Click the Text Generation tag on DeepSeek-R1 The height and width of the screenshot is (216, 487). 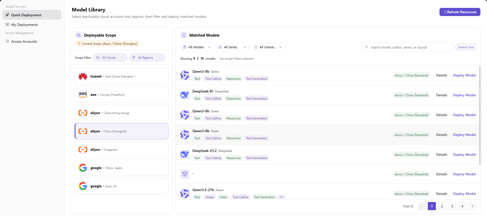coord(257,99)
